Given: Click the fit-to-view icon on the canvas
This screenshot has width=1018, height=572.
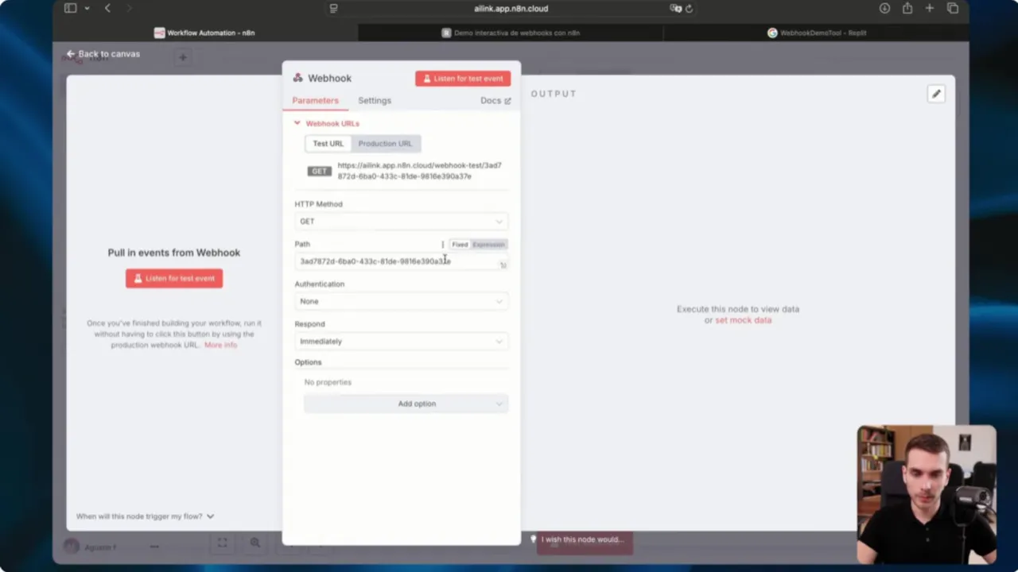Looking at the screenshot, I should click(223, 543).
